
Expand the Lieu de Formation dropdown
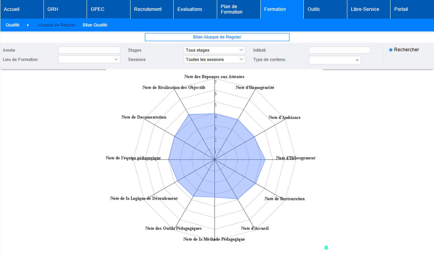click(x=89, y=59)
